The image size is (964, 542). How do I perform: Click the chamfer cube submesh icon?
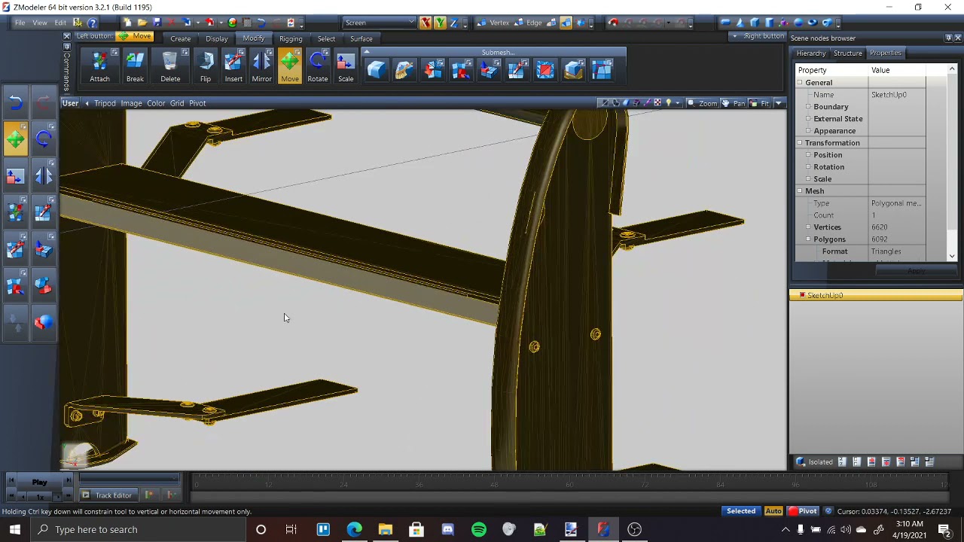coord(376,70)
